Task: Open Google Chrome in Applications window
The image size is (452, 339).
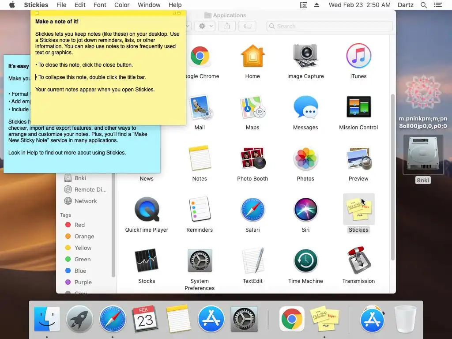Action: (200, 56)
